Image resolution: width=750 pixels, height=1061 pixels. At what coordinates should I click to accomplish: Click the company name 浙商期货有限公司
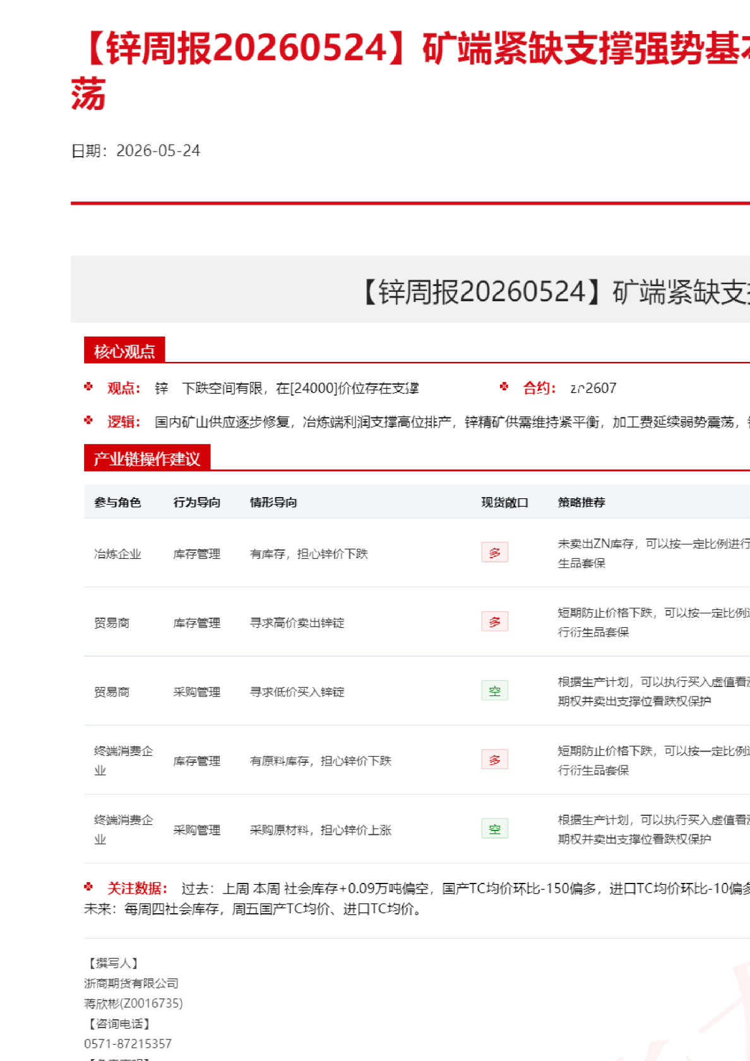(131, 983)
